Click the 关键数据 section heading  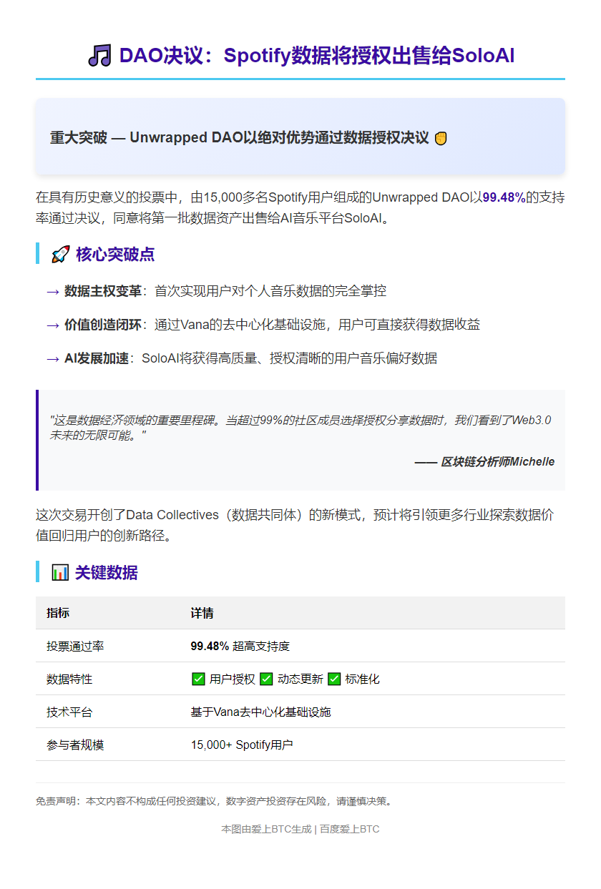pos(107,573)
